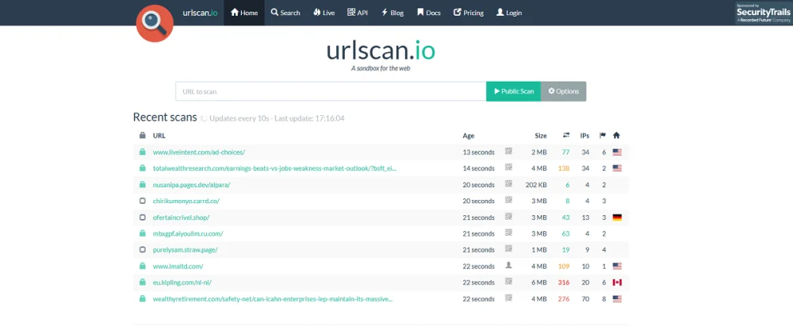Click the Login nav item

coord(509,13)
